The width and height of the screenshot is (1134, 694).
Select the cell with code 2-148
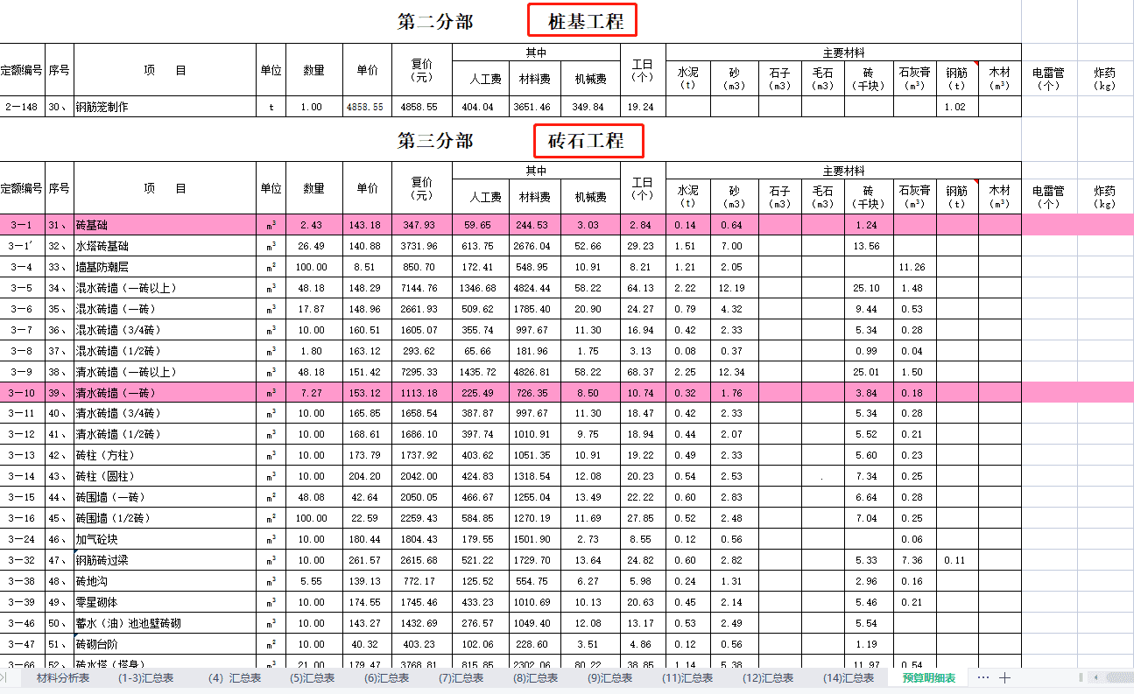[x=22, y=107]
